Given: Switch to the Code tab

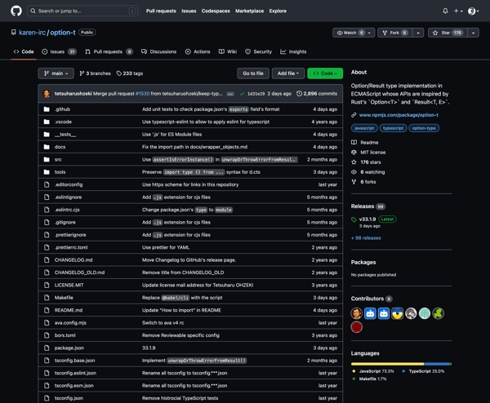Looking at the screenshot, I should [24, 51].
